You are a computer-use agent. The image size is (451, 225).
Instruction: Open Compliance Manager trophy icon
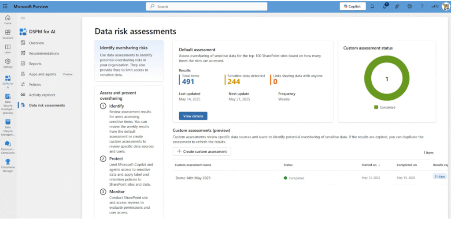(8, 162)
